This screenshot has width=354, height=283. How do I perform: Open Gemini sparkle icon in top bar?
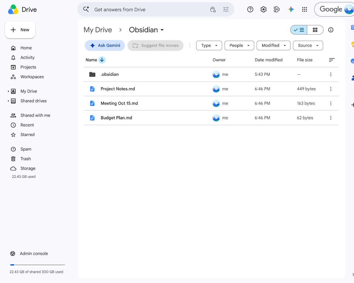tap(291, 10)
